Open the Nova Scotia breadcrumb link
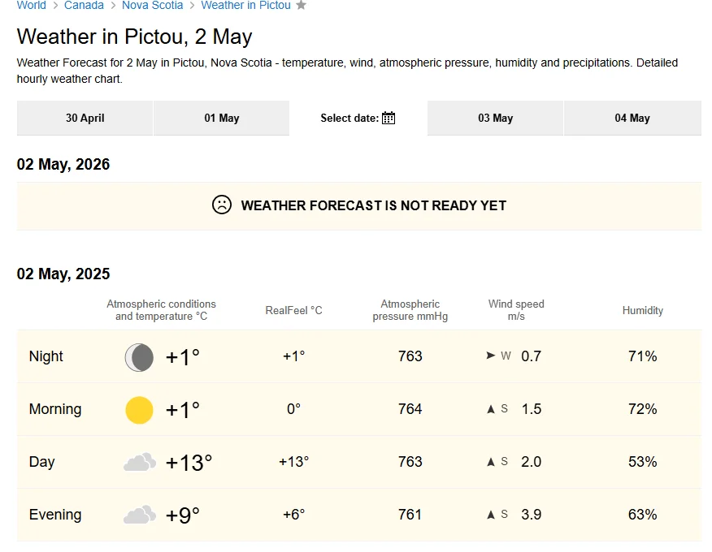This screenshot has height=552, width=712. coord(152,6)
